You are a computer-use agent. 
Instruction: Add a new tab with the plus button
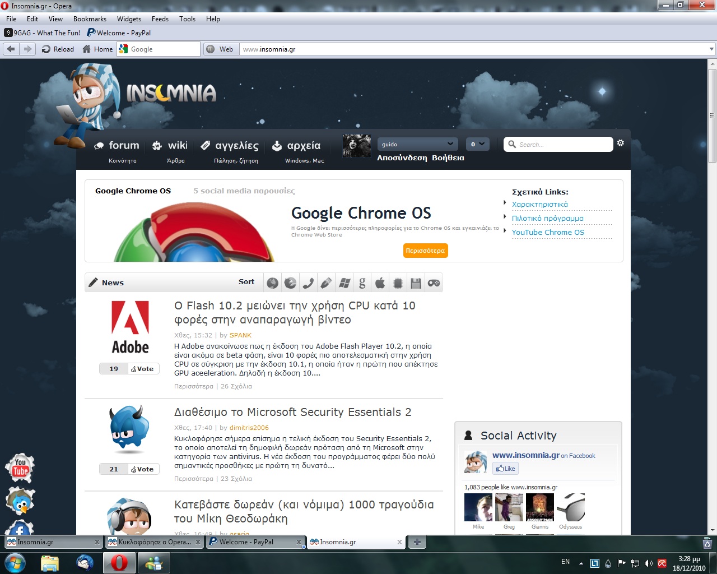coord(417,542)
